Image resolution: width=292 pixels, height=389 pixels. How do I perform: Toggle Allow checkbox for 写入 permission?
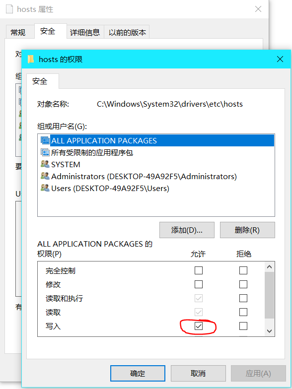(x=199, y=326)
